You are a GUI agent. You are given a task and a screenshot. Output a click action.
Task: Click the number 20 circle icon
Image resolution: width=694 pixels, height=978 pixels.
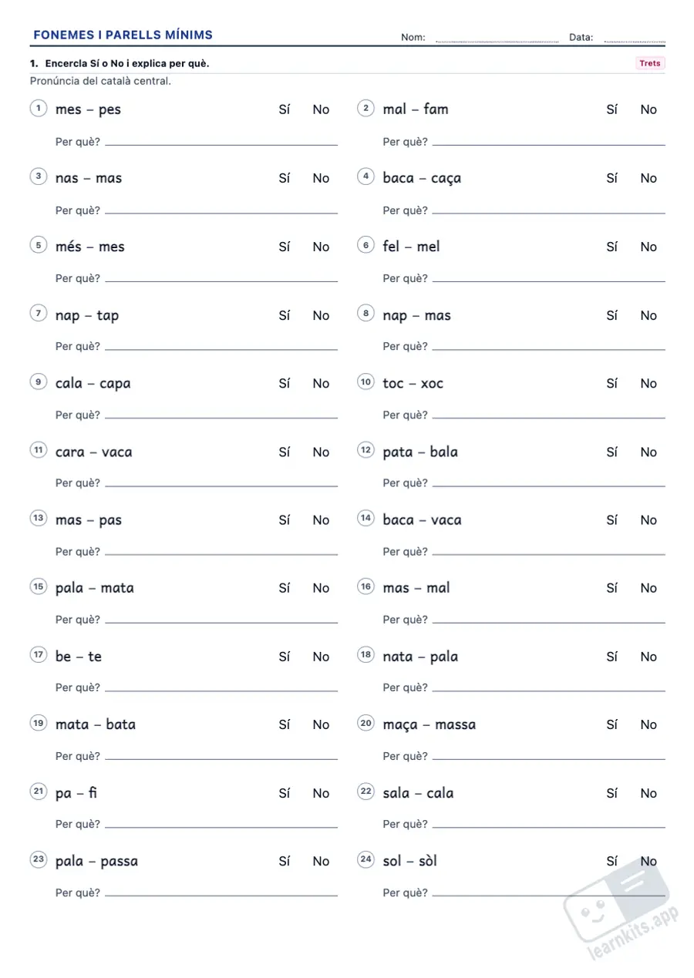point(366,723)
